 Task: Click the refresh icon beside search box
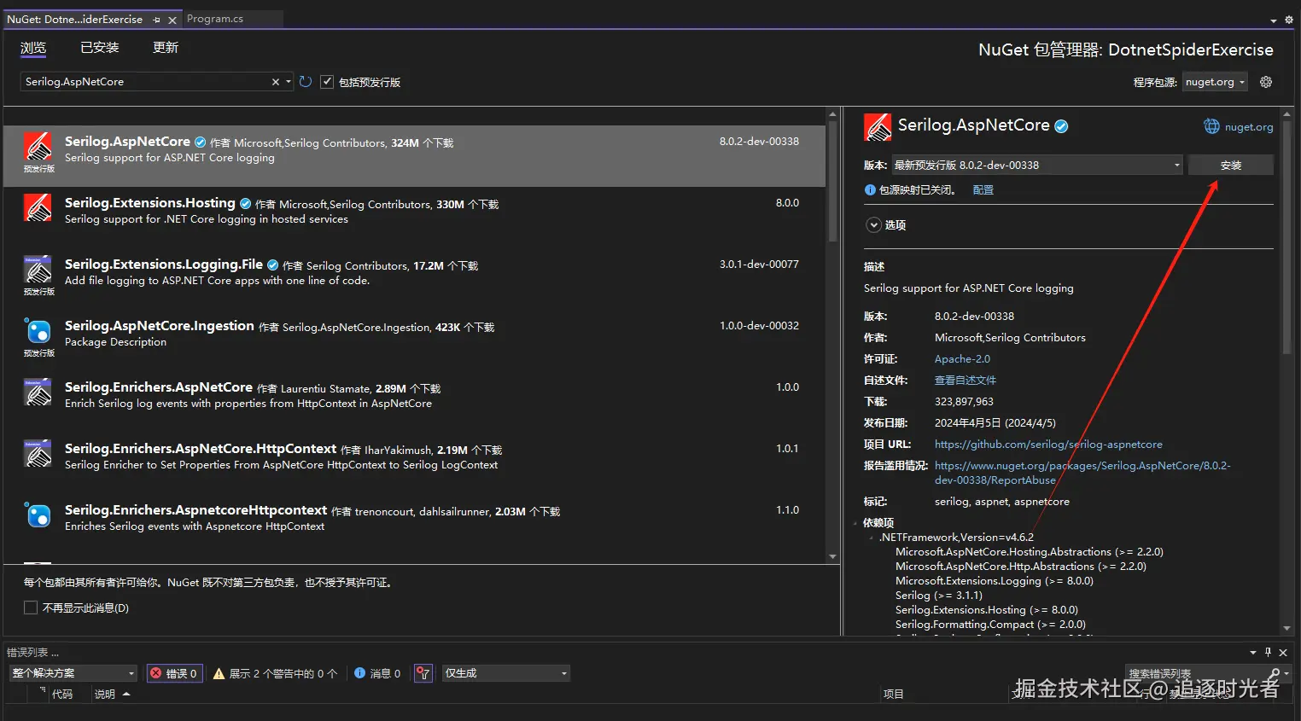[306, 82]
